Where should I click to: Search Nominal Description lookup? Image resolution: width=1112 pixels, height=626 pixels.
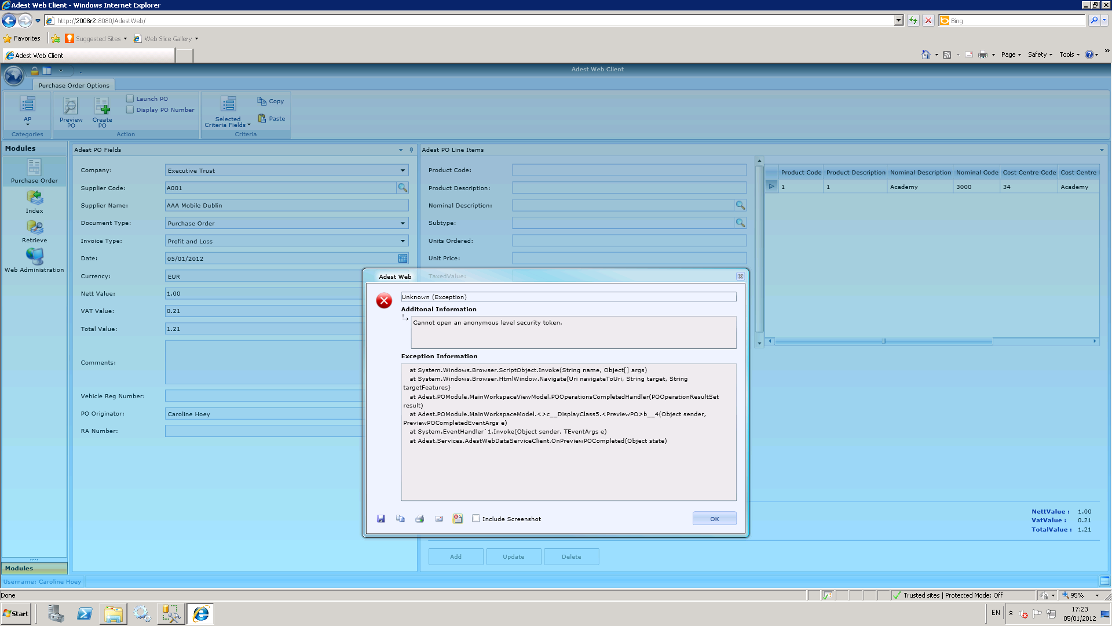click(x=740, y=205)
